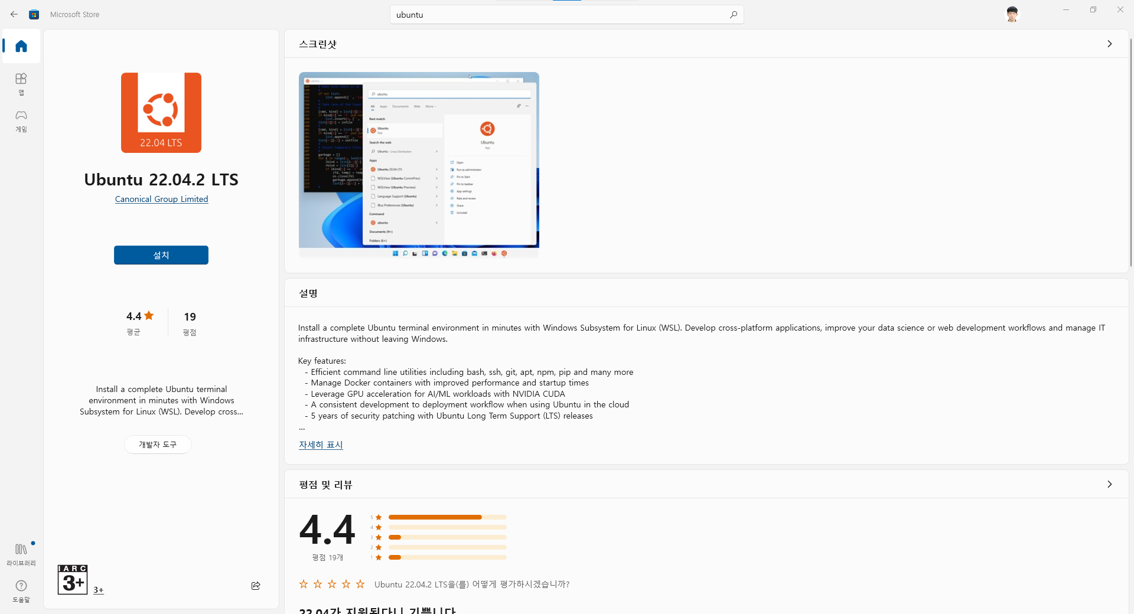The width and height of the screenshot is (1134, 614).
Task: Click the Ubuntu 22.04 LTS app logo
Action: (161, 113)
